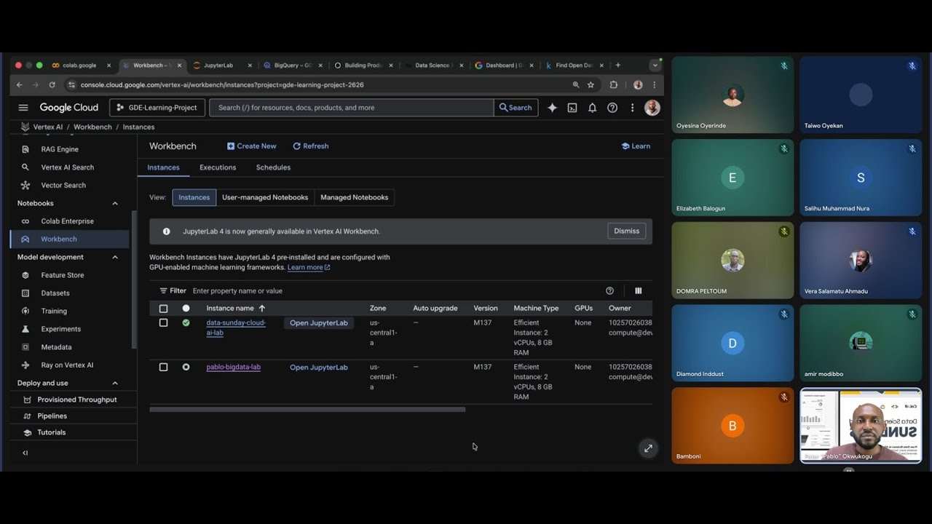The height and width of the screenshot is (524, 932).
Task: Open filter help question mark icon
Action: (610, 291)
